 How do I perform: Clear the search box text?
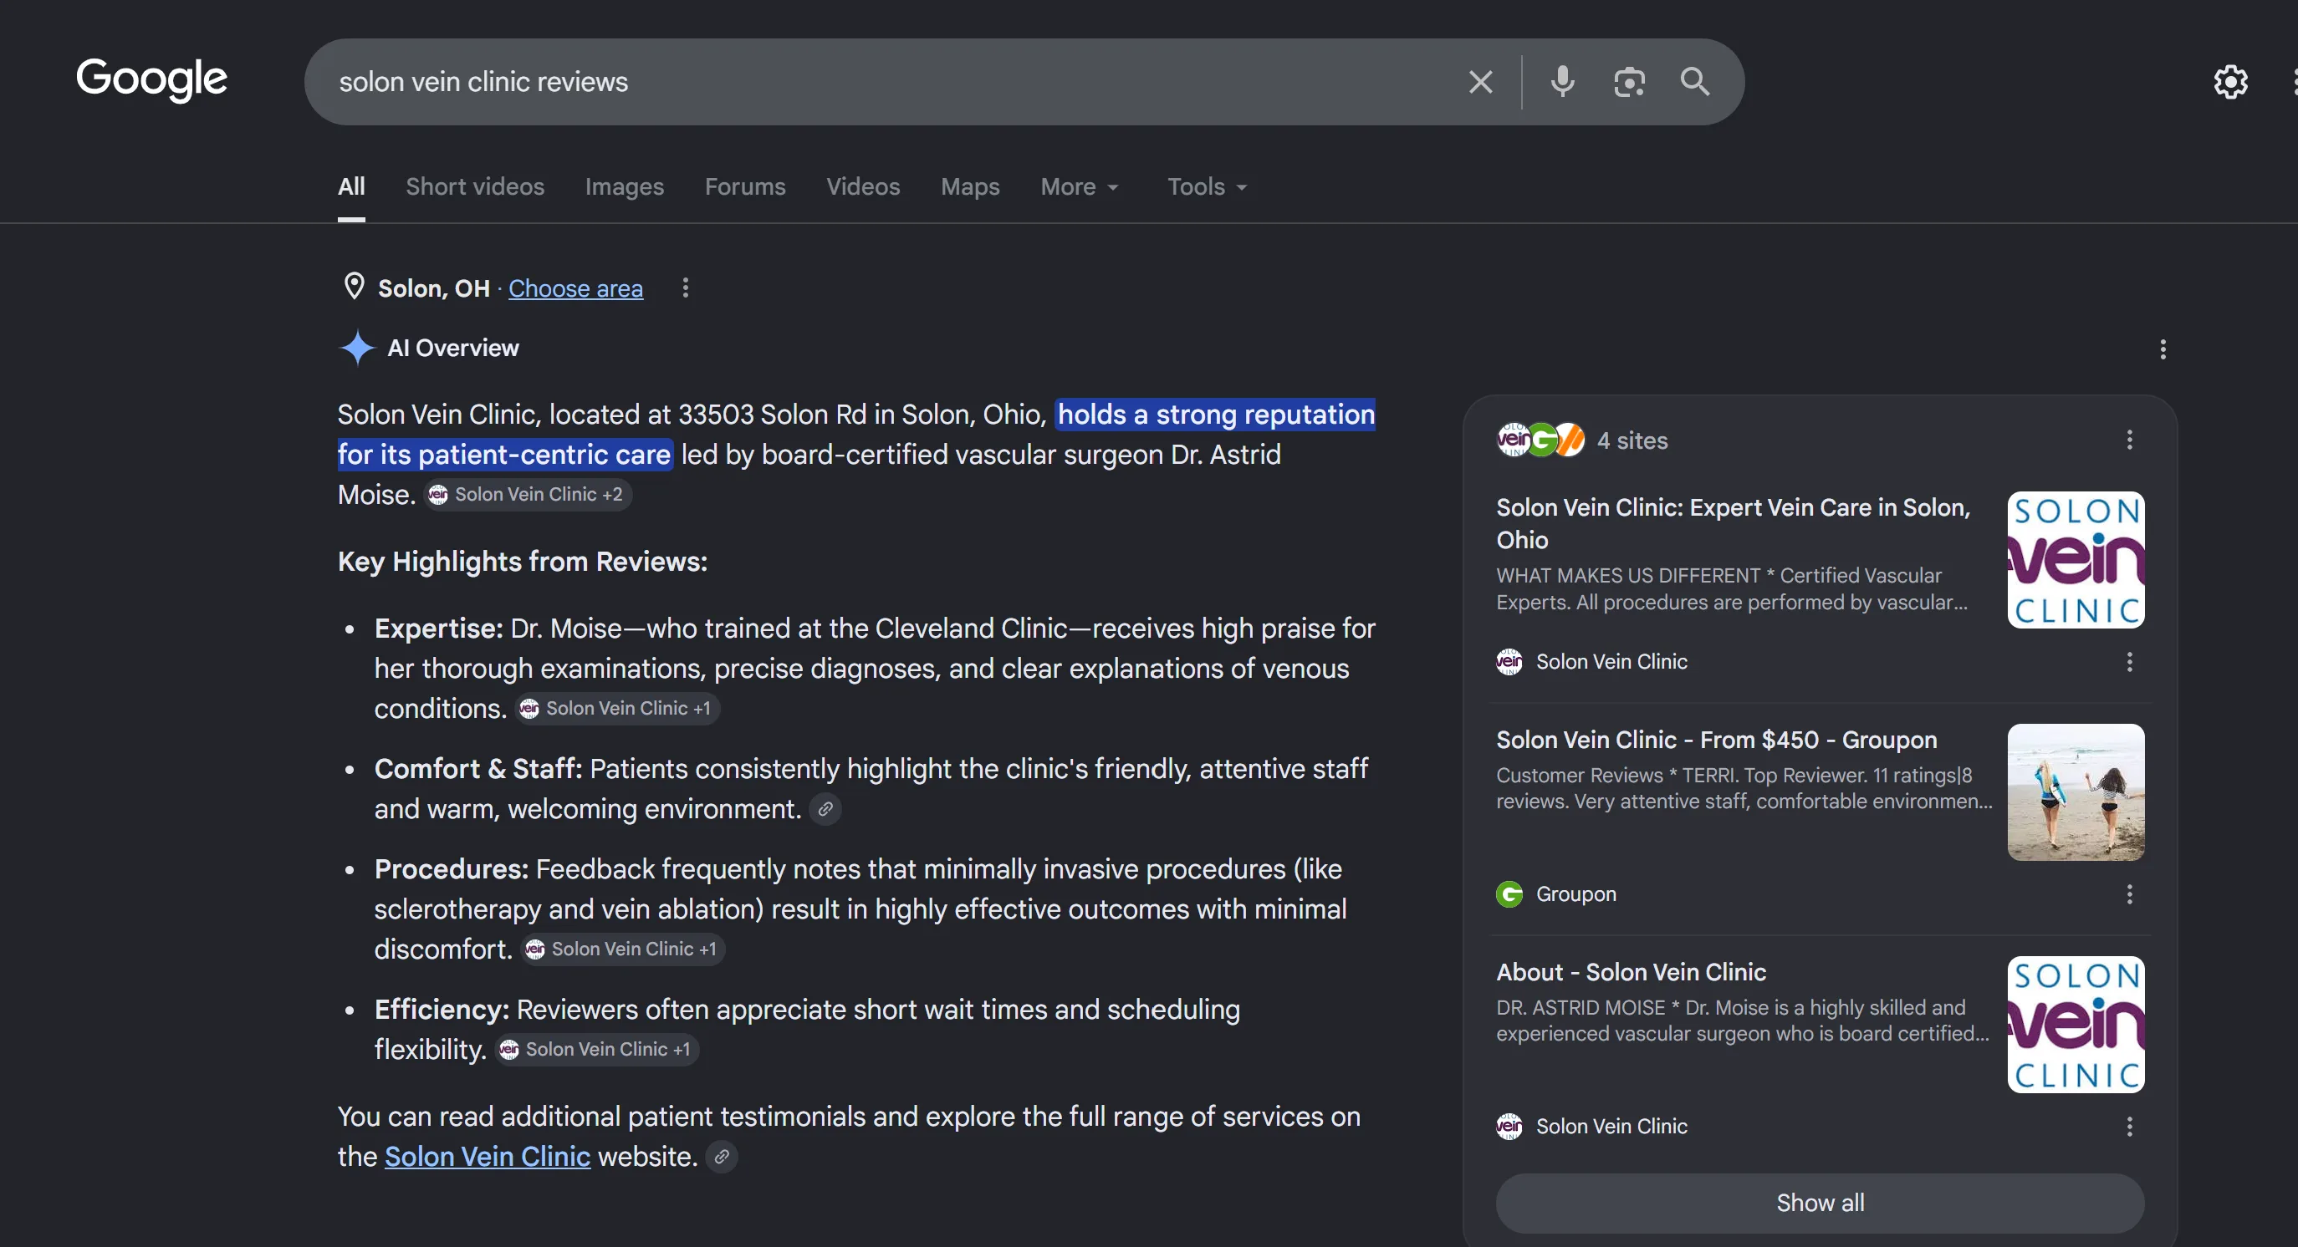click(x=1481, y=82)
